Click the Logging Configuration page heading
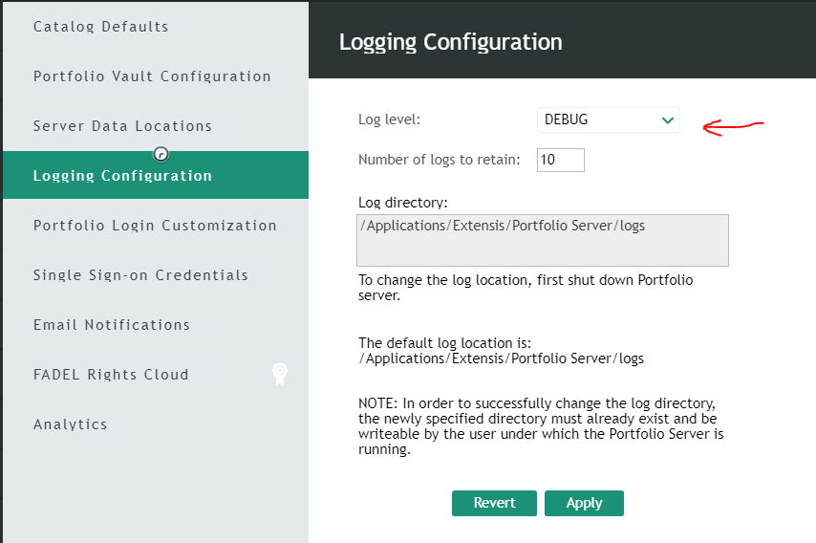This screenshot has width=816, height=543. 450,42
